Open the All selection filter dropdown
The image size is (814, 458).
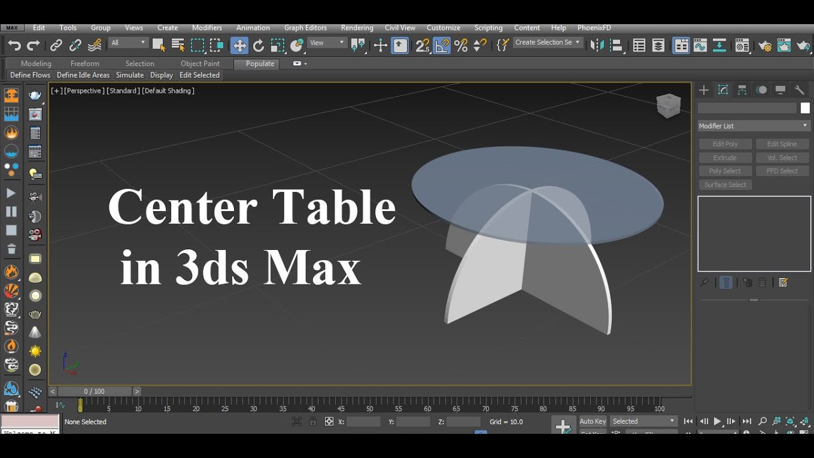(x=128, y=43)
